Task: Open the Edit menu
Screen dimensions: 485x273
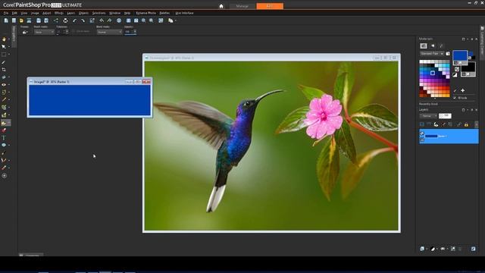Action: pos(14,13)
